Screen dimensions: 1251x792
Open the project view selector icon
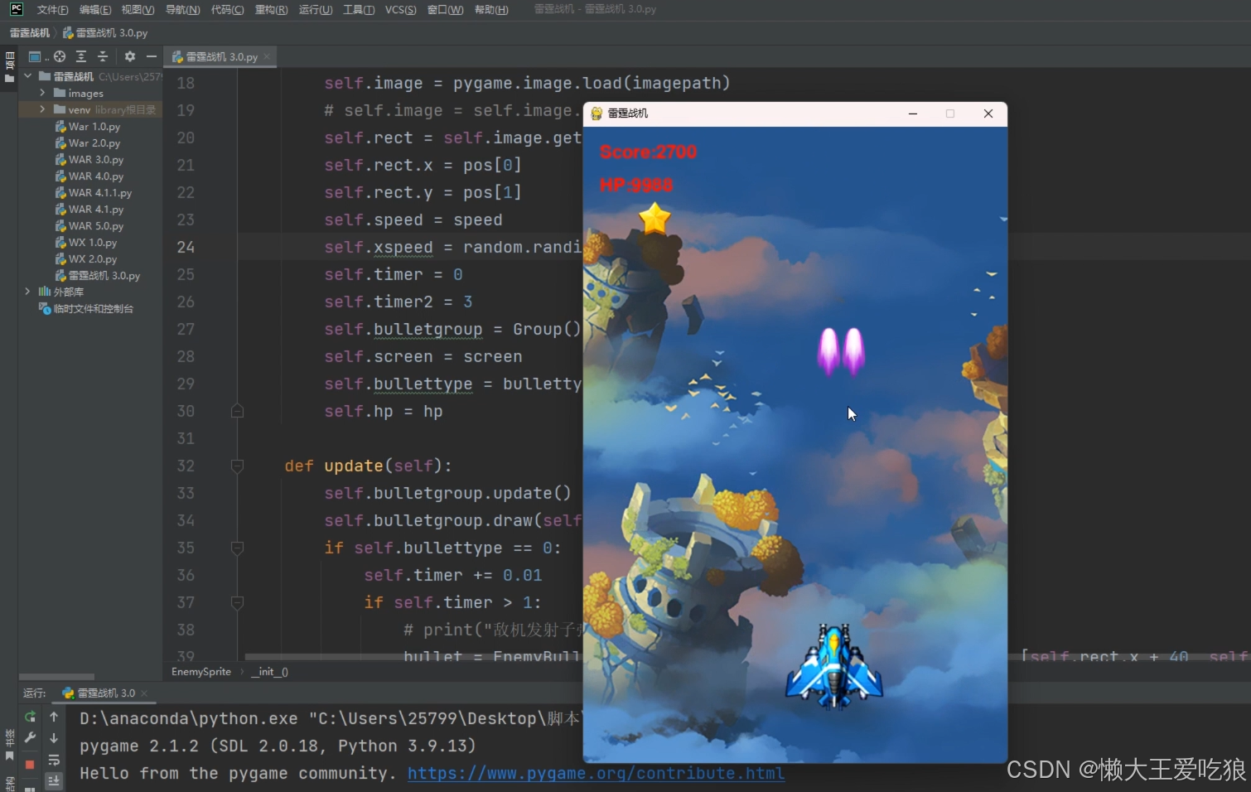[34, 56]
